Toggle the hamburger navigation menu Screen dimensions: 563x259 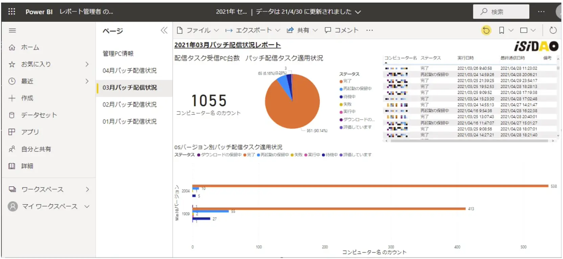12,30
